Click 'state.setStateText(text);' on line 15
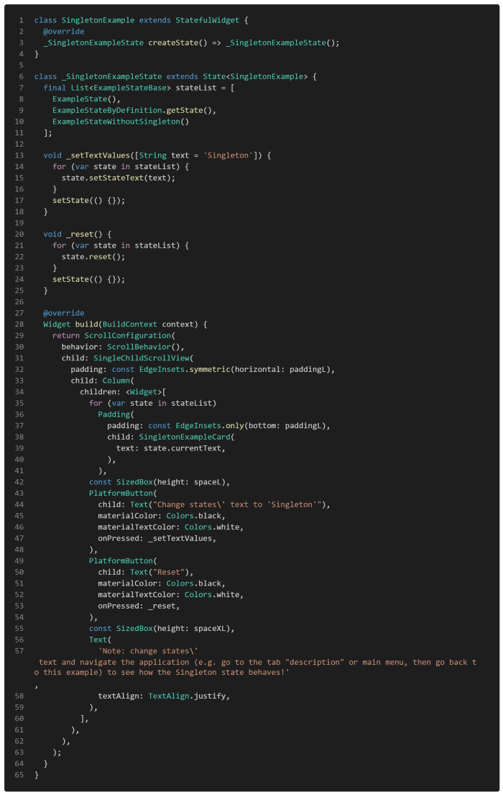Screen dimensions: 503x795 click(119, 178)
